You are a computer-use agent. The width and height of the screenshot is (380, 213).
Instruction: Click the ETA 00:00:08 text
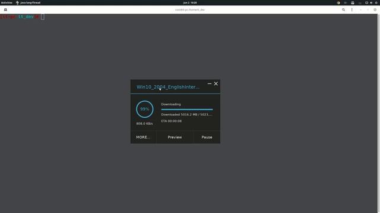click(172, 121)
